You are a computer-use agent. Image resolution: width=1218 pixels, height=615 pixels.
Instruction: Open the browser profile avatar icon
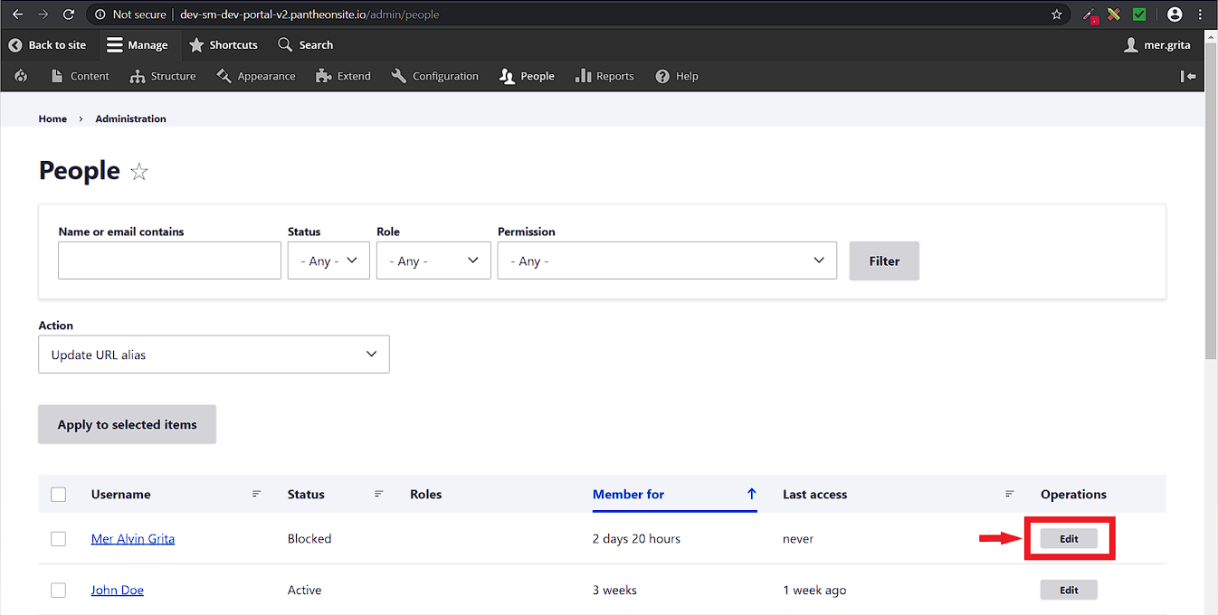point(1175,14)
